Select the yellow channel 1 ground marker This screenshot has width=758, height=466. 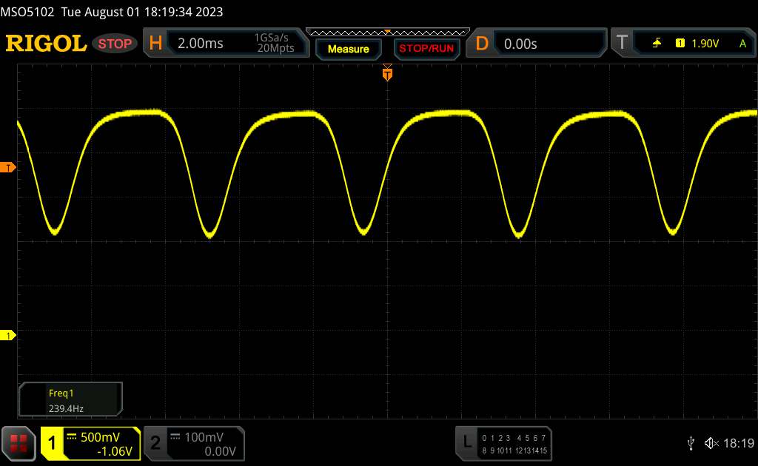click(8, 336)
